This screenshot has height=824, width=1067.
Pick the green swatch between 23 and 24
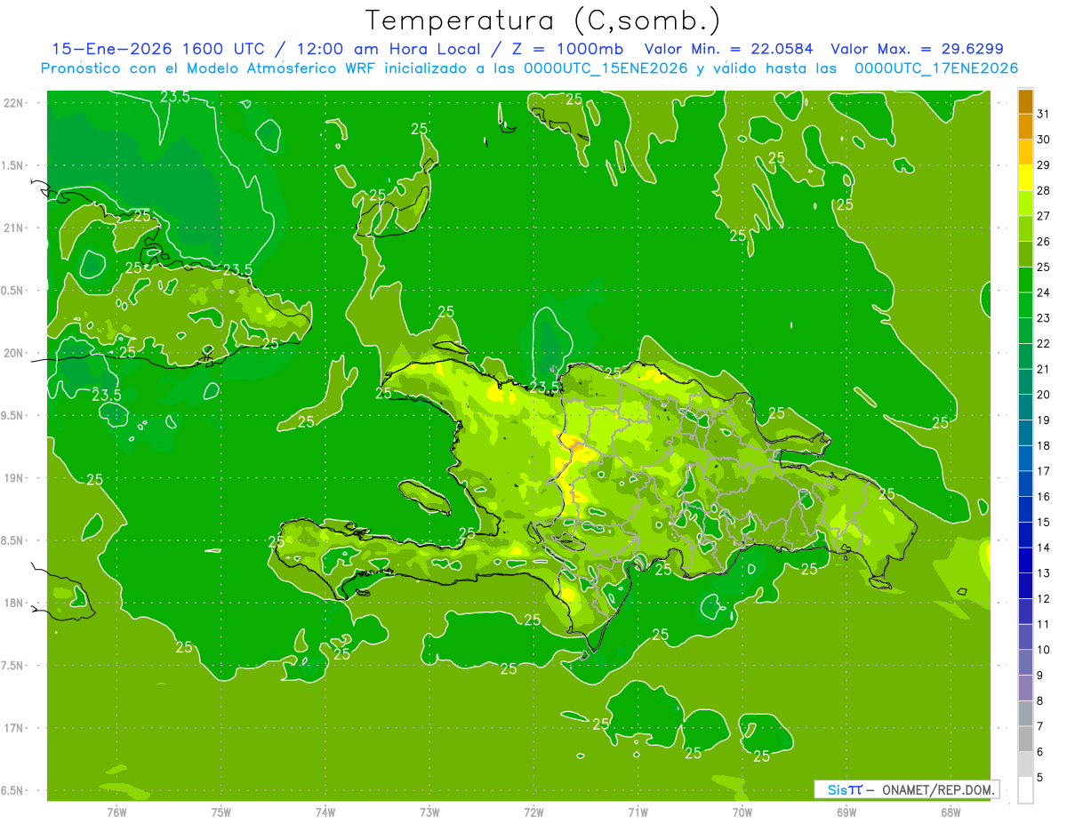click(1025, 306)
